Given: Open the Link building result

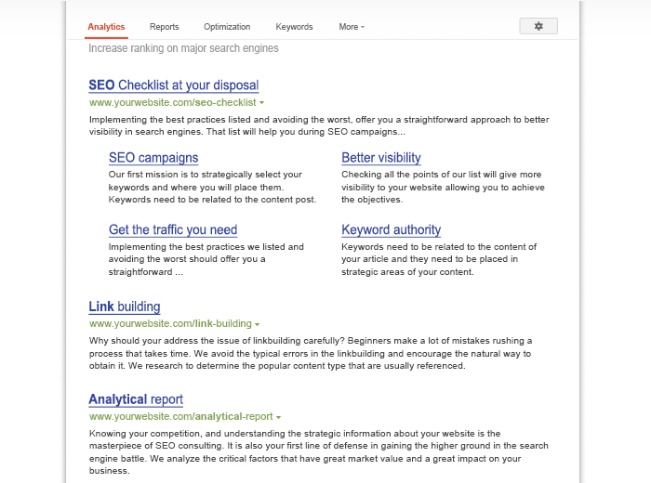Looking at the screenshot, I should [124, 307].
